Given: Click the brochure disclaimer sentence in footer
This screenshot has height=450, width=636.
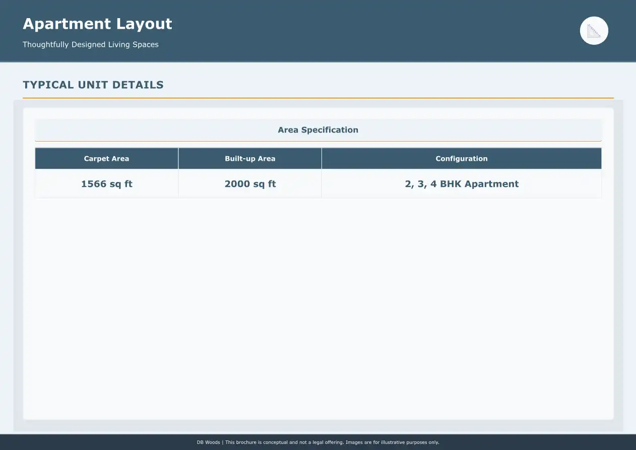Looking at the screenshot, I should click(x=333, y=442).
